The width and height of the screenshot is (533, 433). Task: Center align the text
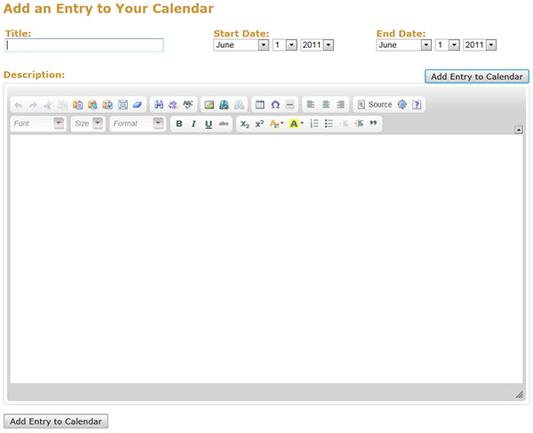coord(326,104)
